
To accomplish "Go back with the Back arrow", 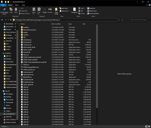I will [x=2, y=20].
